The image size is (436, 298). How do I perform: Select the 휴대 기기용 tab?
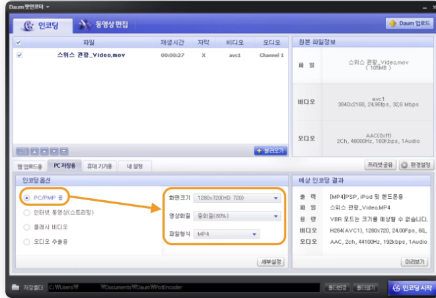[100, 167]
